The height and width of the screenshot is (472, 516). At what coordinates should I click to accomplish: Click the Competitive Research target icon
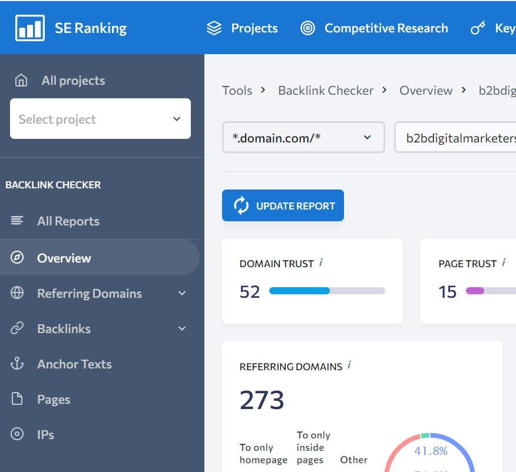coord(307,28)
